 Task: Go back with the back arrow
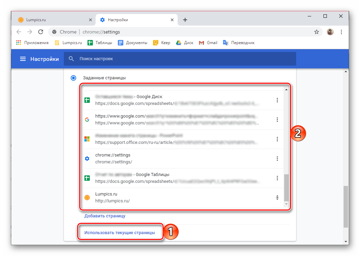click(19, 32)
